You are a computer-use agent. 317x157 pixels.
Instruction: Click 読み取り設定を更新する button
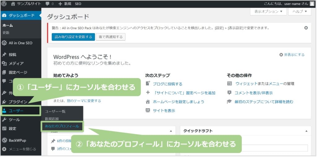73,37
